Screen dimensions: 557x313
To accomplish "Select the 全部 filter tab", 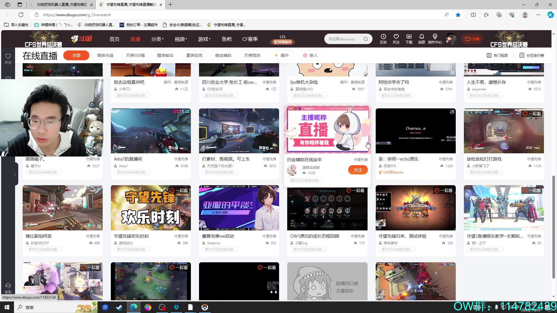I will [76, 55].
